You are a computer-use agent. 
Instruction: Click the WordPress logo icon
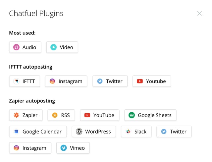pyautogui.click(x=79, y=132)
